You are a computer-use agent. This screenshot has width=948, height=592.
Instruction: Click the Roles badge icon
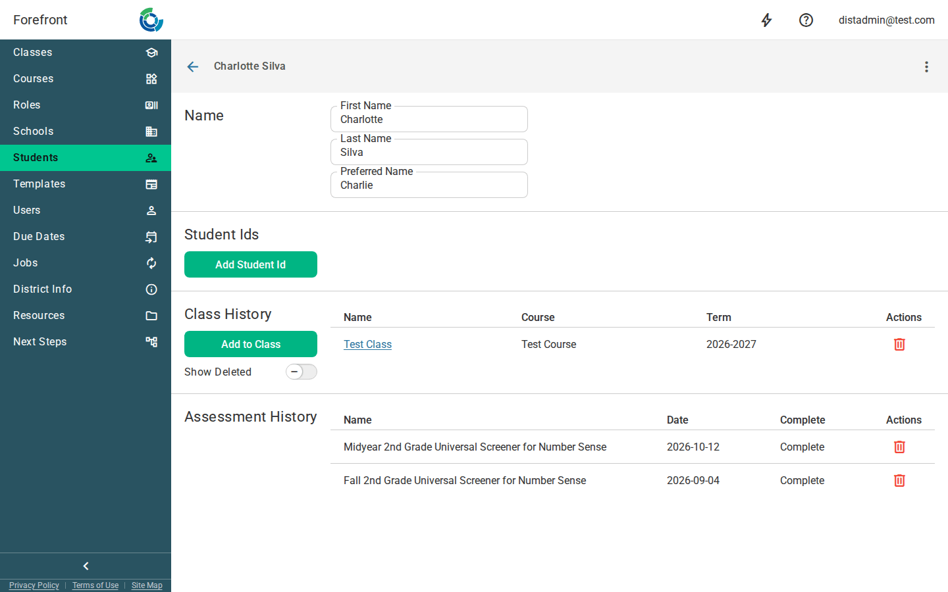tap(151, 105)
